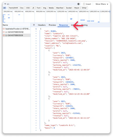Click the "phone_number" line in the response
The width and height of the screenshot is (113, 137).
click(60, 38)
